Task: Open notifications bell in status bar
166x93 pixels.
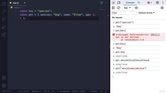Action: [106, 91]
